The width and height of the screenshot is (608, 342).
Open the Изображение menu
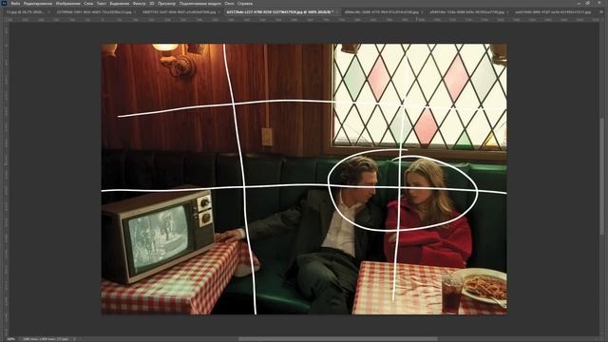tap(67, 4)
